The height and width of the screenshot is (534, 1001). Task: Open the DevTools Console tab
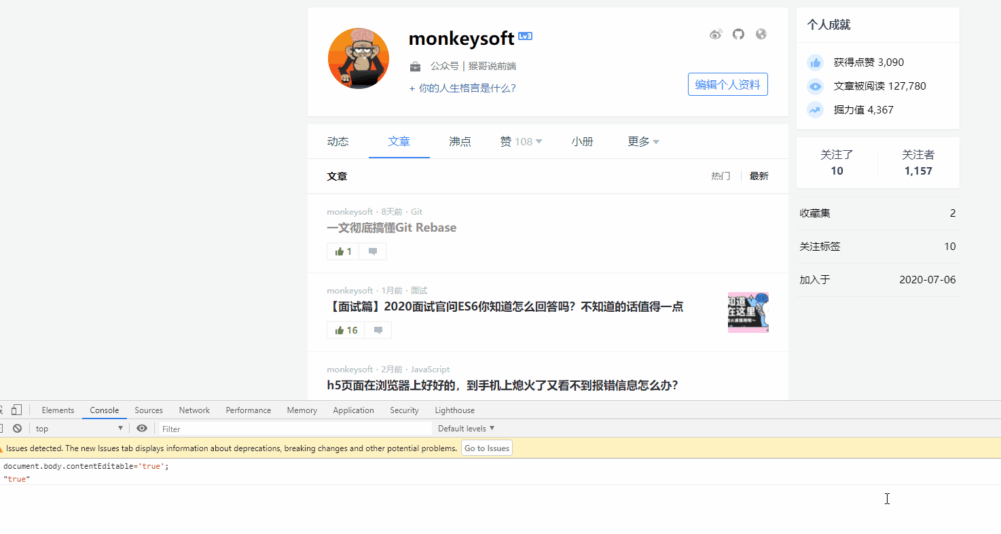tap(105, 410)
